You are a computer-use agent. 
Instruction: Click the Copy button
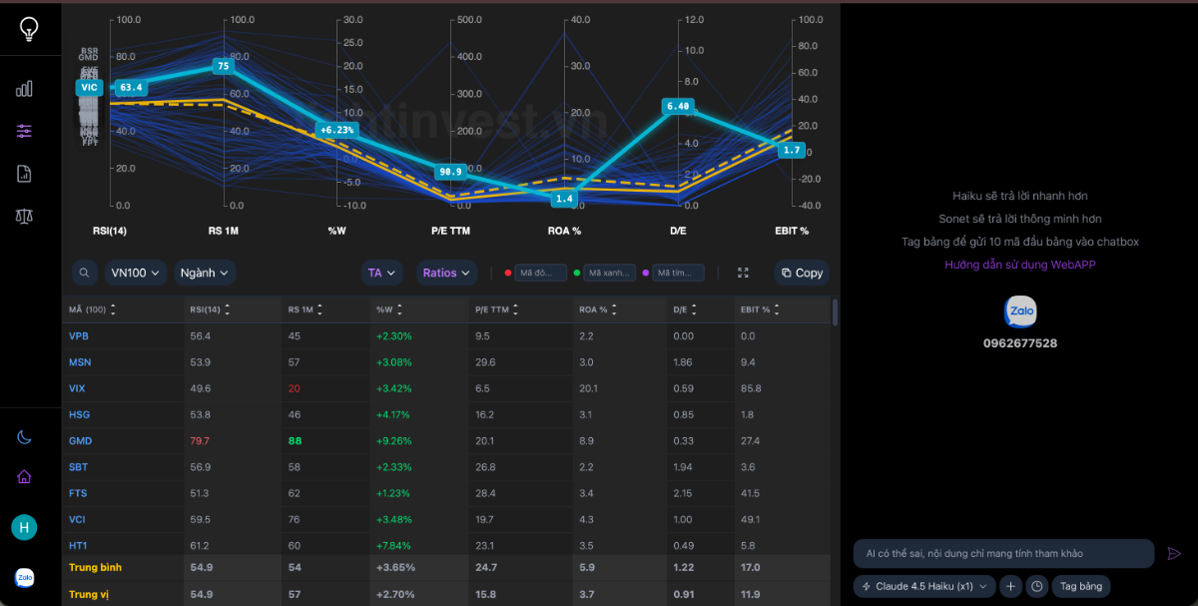802,273
